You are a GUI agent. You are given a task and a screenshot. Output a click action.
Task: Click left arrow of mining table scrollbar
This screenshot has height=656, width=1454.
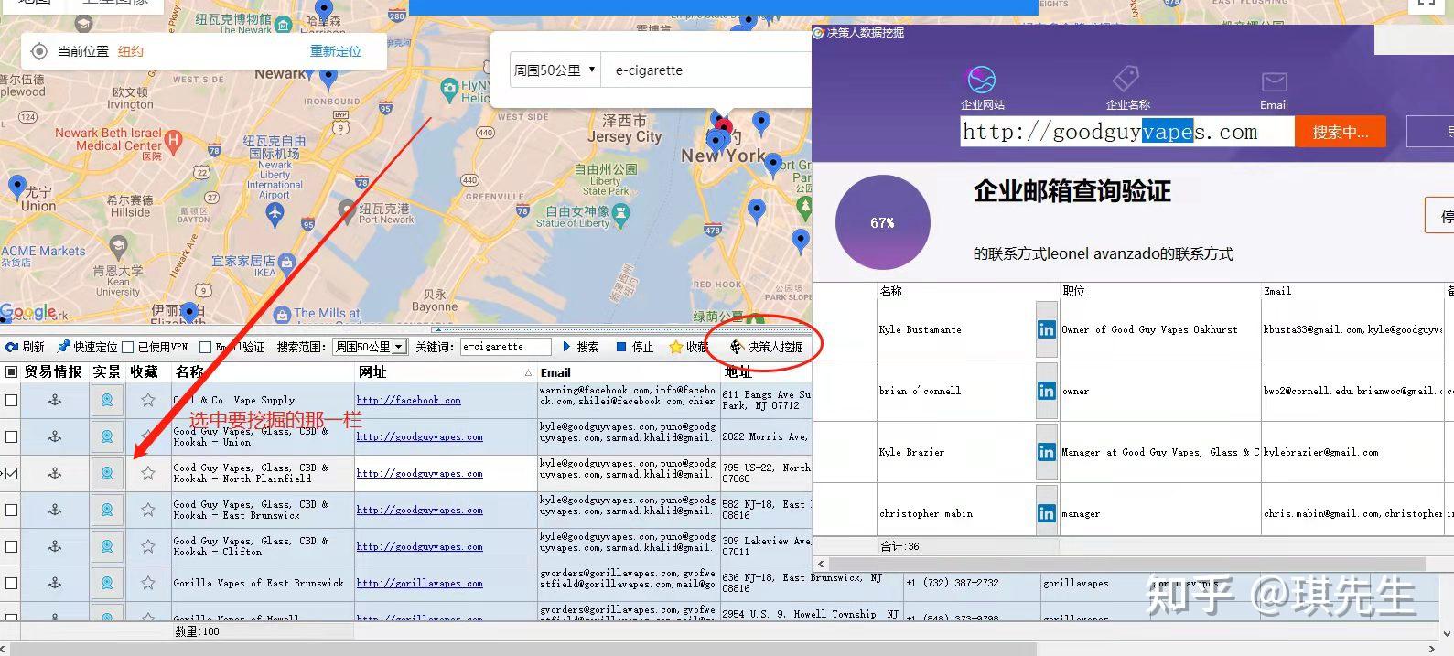coord(821,564)
